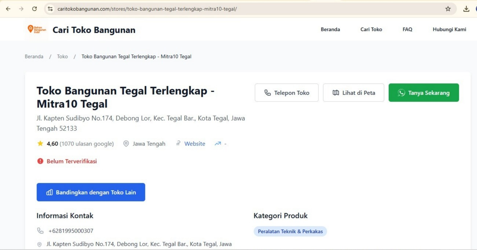The height and width of the screenshot is (250, 477).
Task: Open the store Website link
Action: pyautogui.click(x=195, y=143)
